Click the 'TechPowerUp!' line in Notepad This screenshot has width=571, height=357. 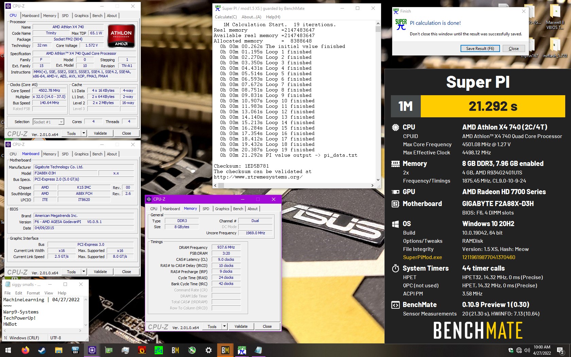coord(19,318)
